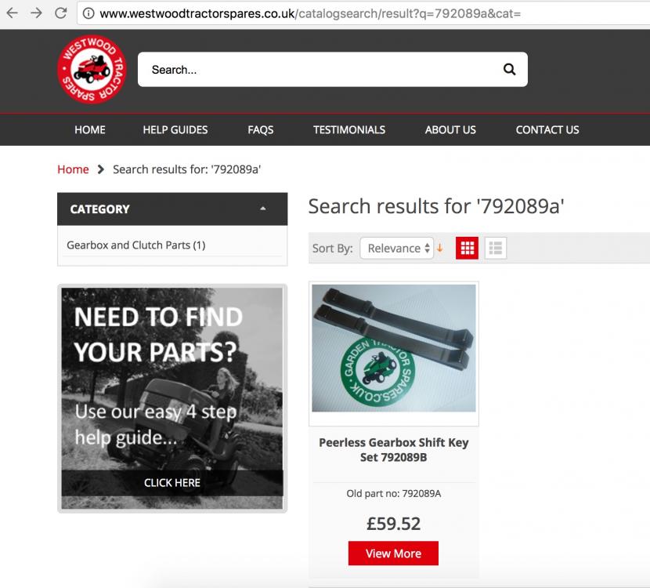The image size is (650, 588).
Task: Click the browser back arrow
Action: 12,13
